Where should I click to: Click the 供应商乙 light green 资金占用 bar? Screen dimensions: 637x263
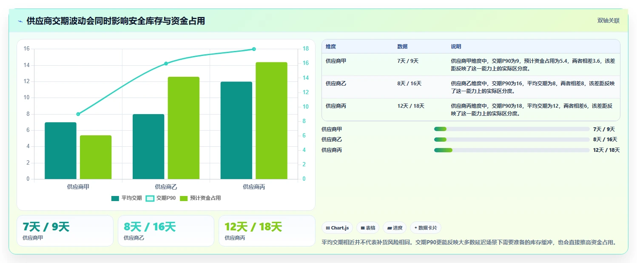184,128
